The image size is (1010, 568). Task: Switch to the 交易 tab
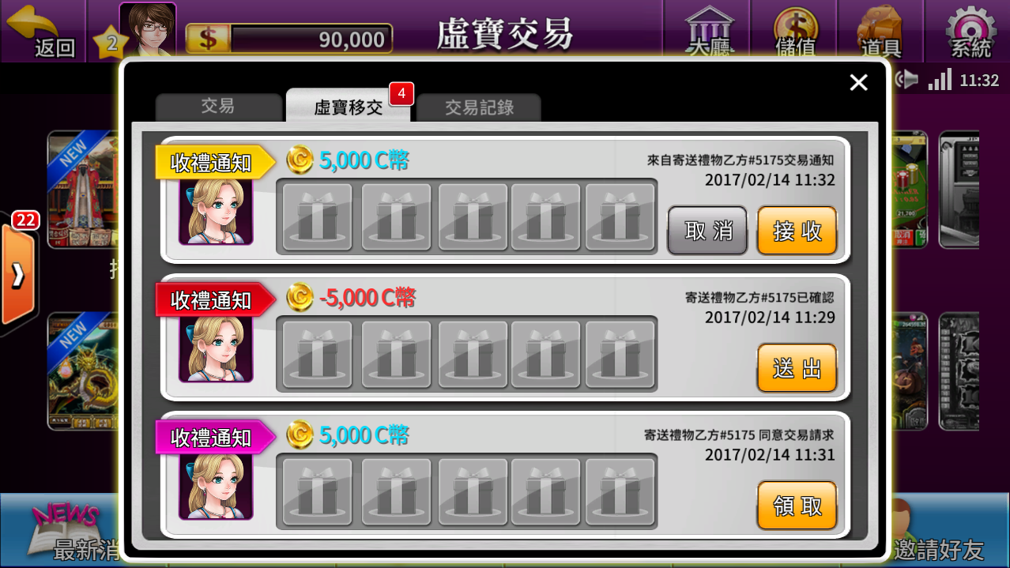click(x=218, y=107)
